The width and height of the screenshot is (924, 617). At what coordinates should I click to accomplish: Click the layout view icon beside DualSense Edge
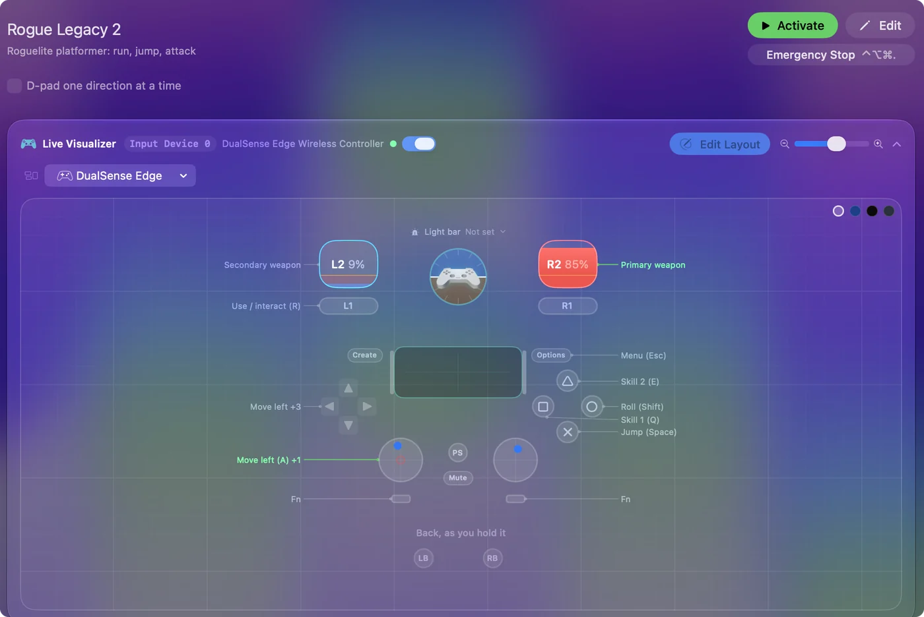[x=31, y=175]
